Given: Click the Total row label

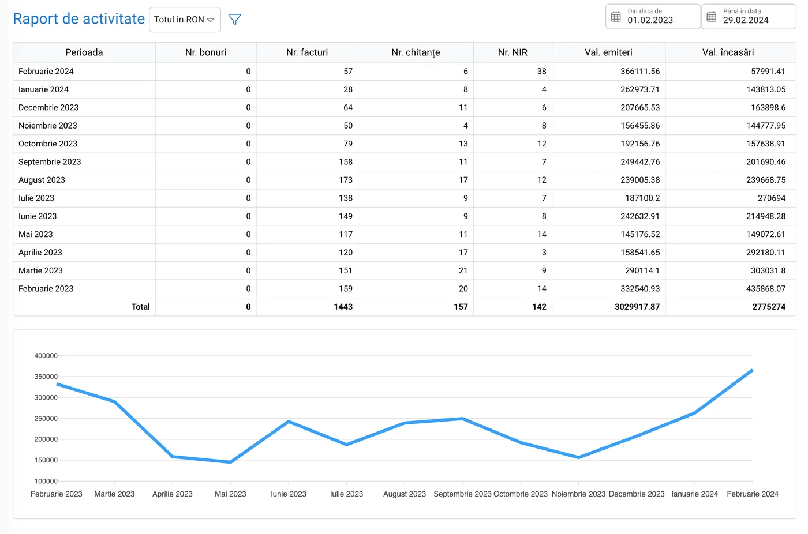Looking at the screenshot, I should point(140,307).
